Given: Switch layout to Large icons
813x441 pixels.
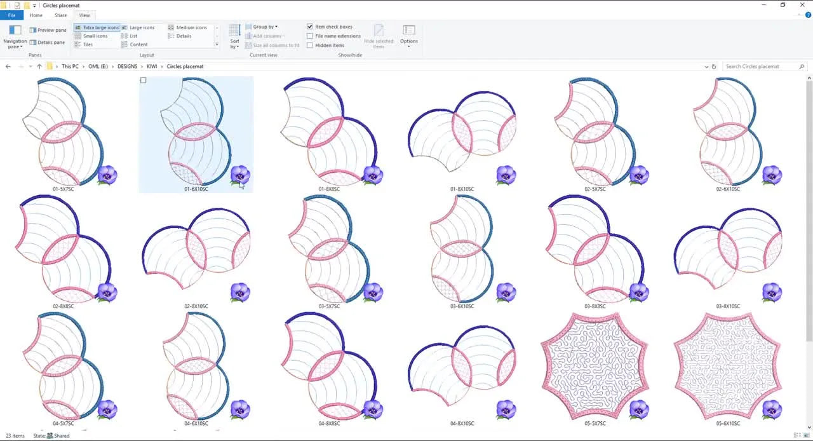Looking at the screenshot, I should [x=138, y=27].
